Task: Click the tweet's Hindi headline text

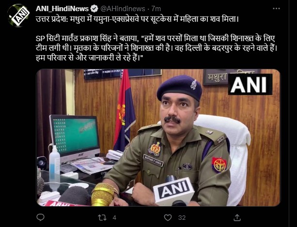Action: coord(137,19)
